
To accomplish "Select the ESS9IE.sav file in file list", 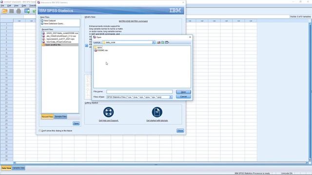I will click(x=101, y=51).
